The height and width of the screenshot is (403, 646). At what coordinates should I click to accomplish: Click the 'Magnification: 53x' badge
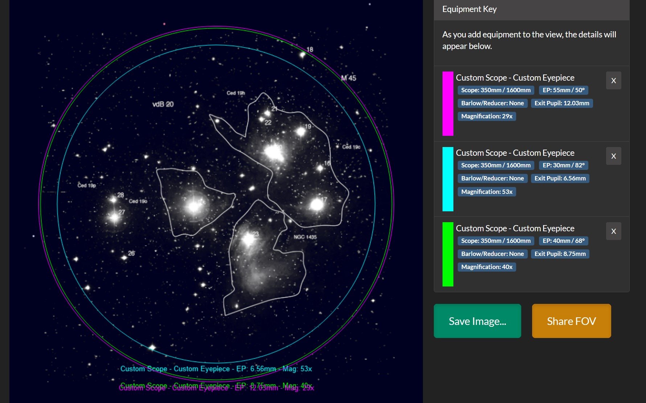tap(487, 192)
